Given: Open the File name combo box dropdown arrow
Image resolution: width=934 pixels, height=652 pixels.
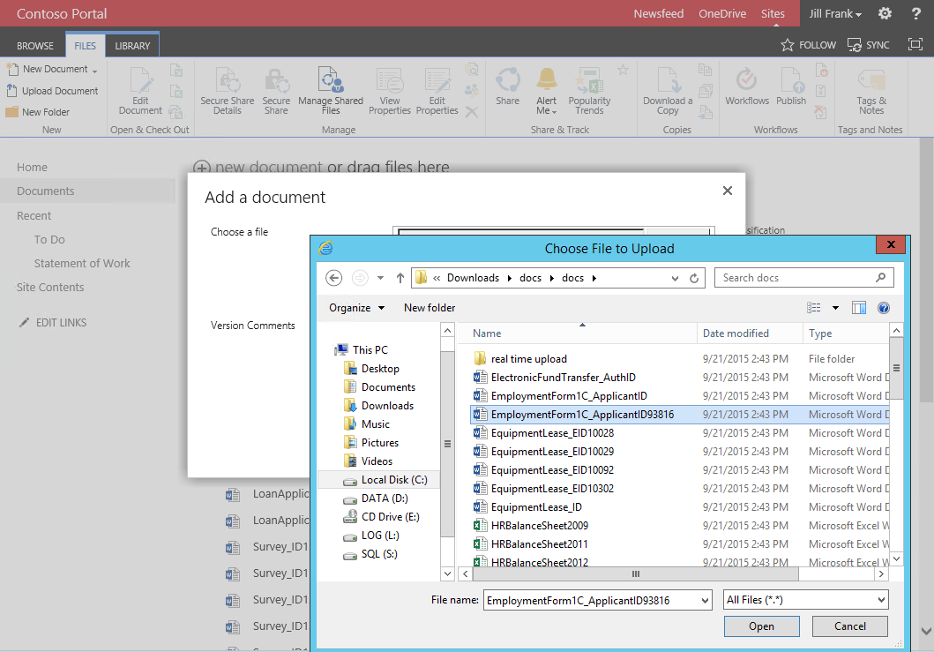Looking at the screenshot, I should coord(705,600).
